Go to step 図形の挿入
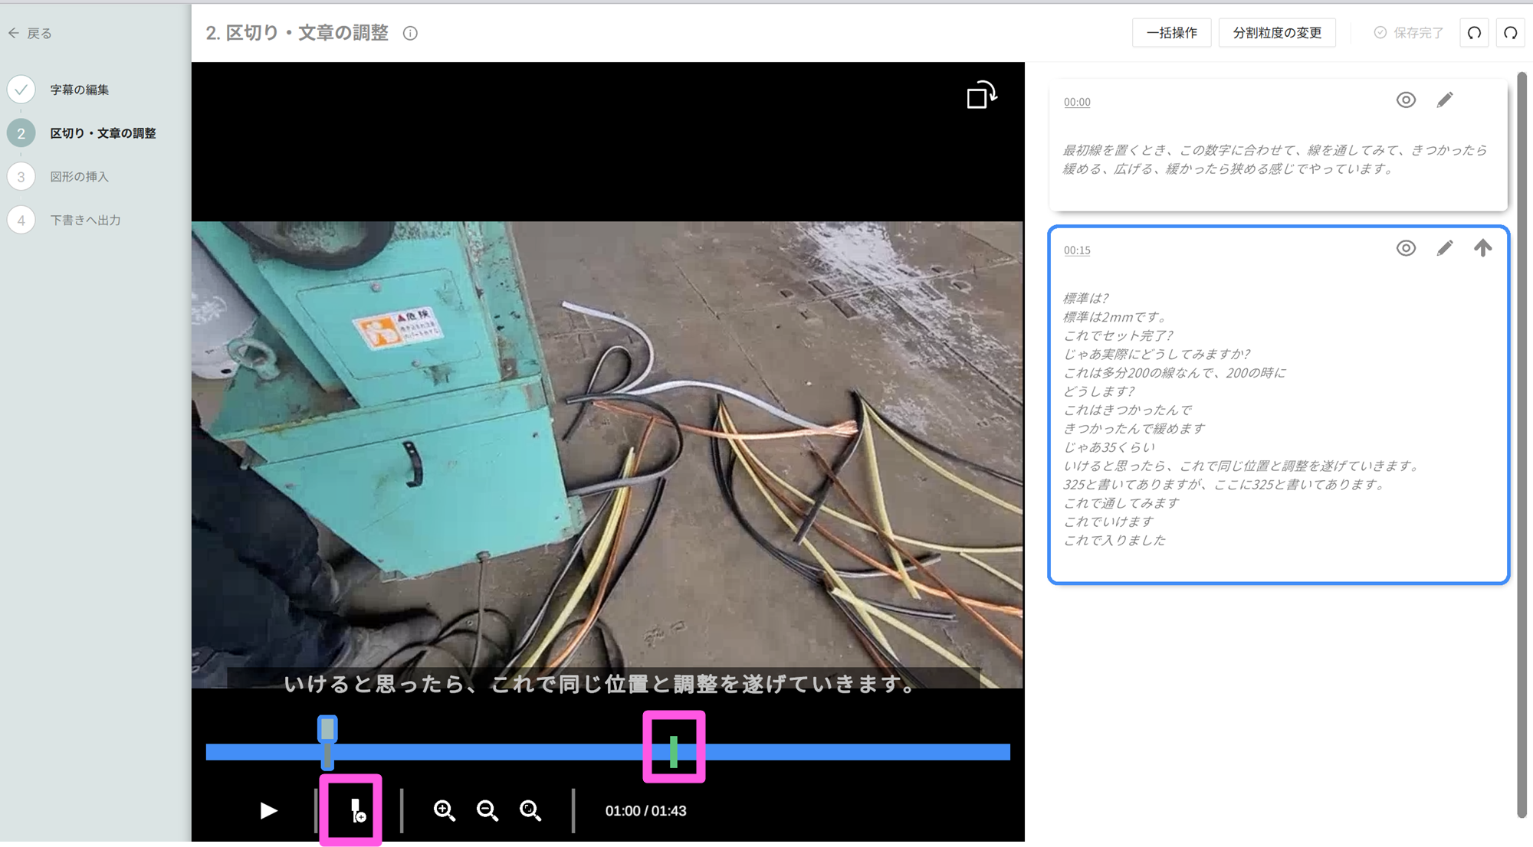The image size is (1533, 847). [79, 177]
